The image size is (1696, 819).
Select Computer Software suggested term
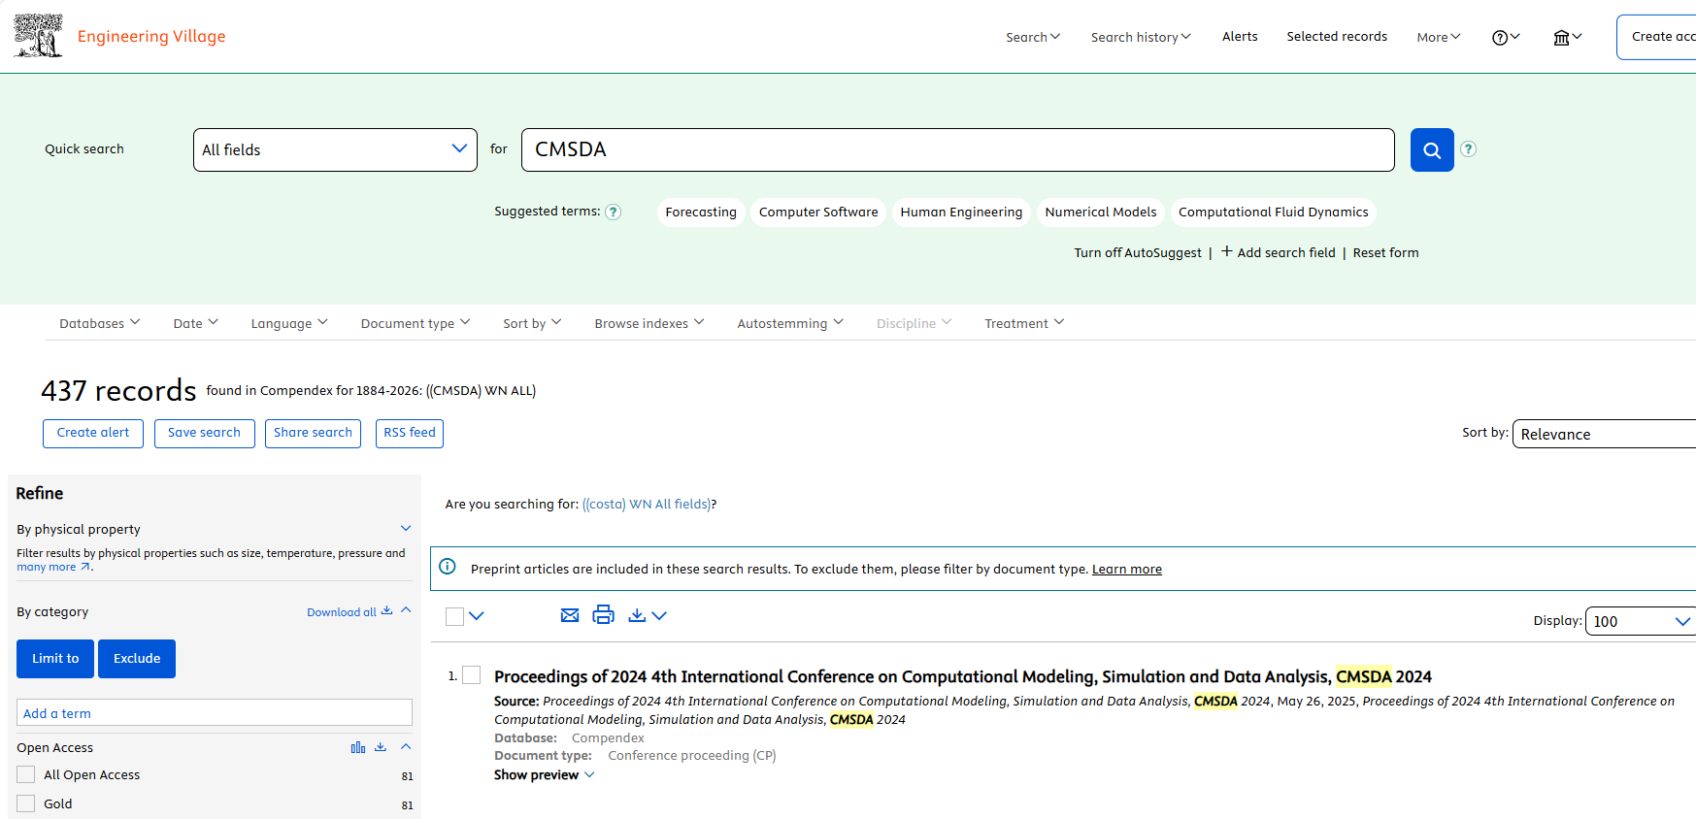818,212
